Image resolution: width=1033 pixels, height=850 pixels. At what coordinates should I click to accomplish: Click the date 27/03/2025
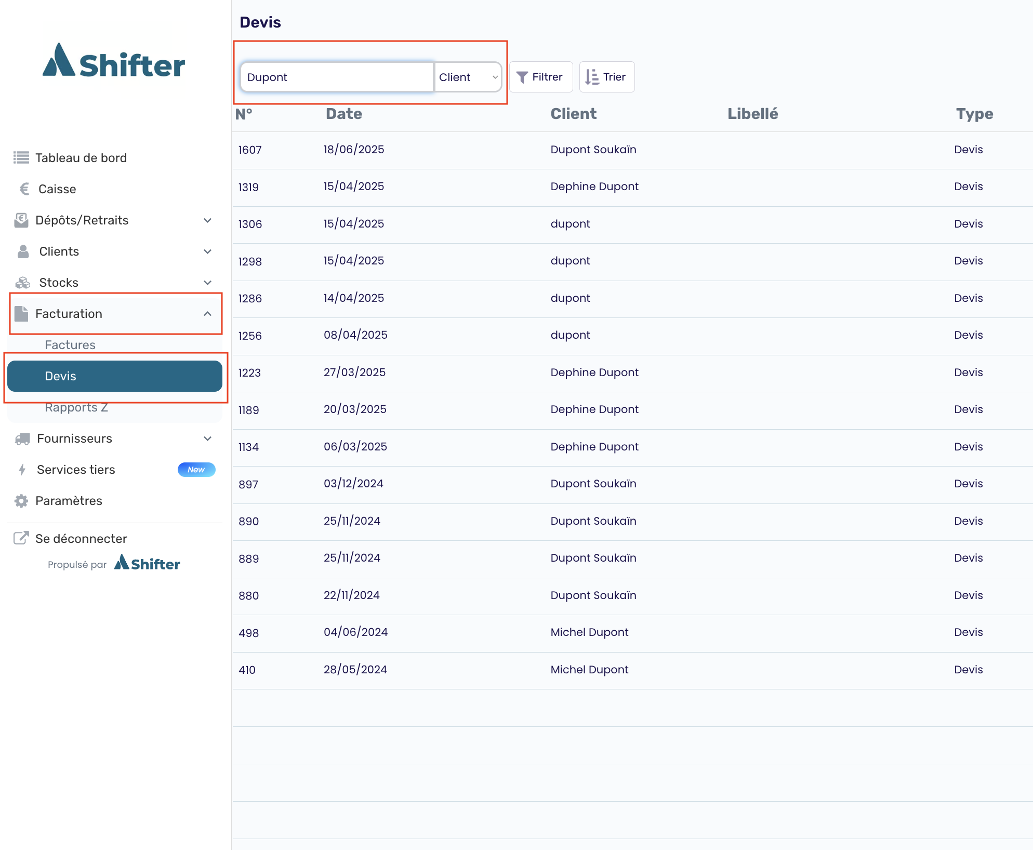(x=354, y=373)
